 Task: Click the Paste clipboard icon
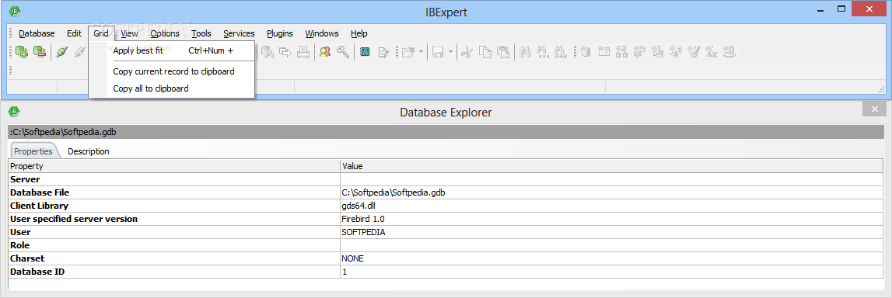click(x=503, y=52)
